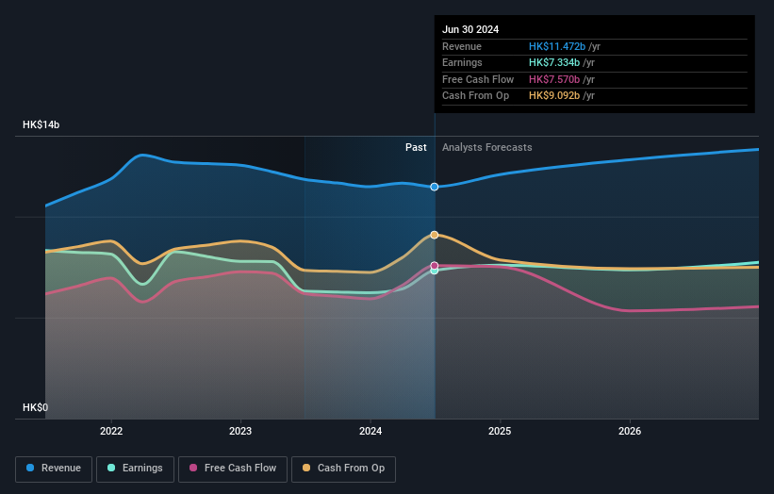Click the HK$7.334b earnings value
774x494 pixels.
pyautogui.click(x=553, y=62)
